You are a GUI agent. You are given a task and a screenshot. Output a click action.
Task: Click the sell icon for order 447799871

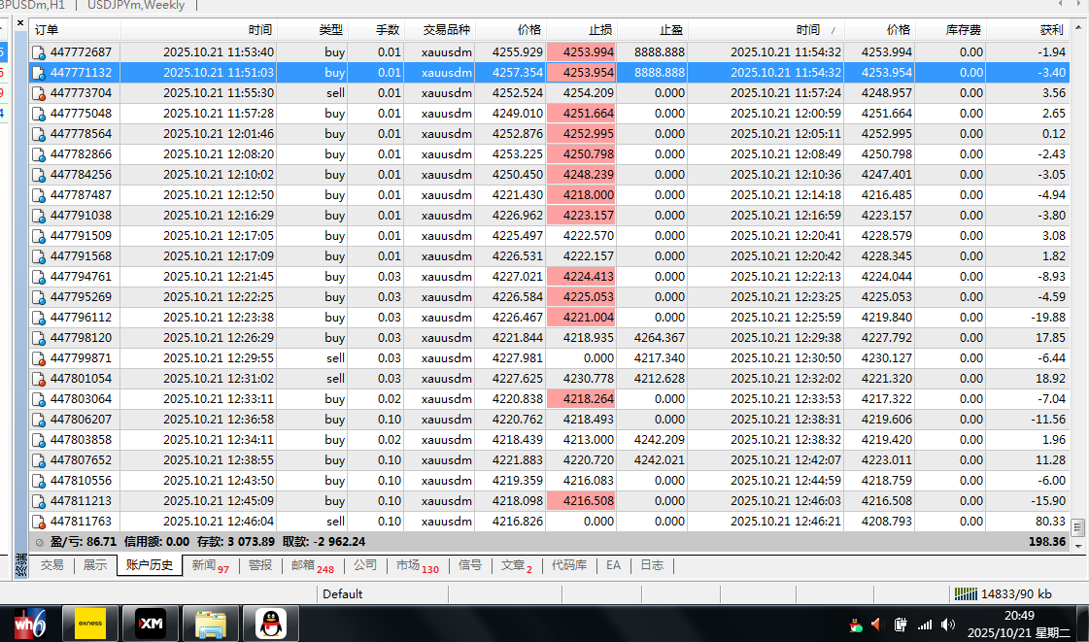point(39,358)
